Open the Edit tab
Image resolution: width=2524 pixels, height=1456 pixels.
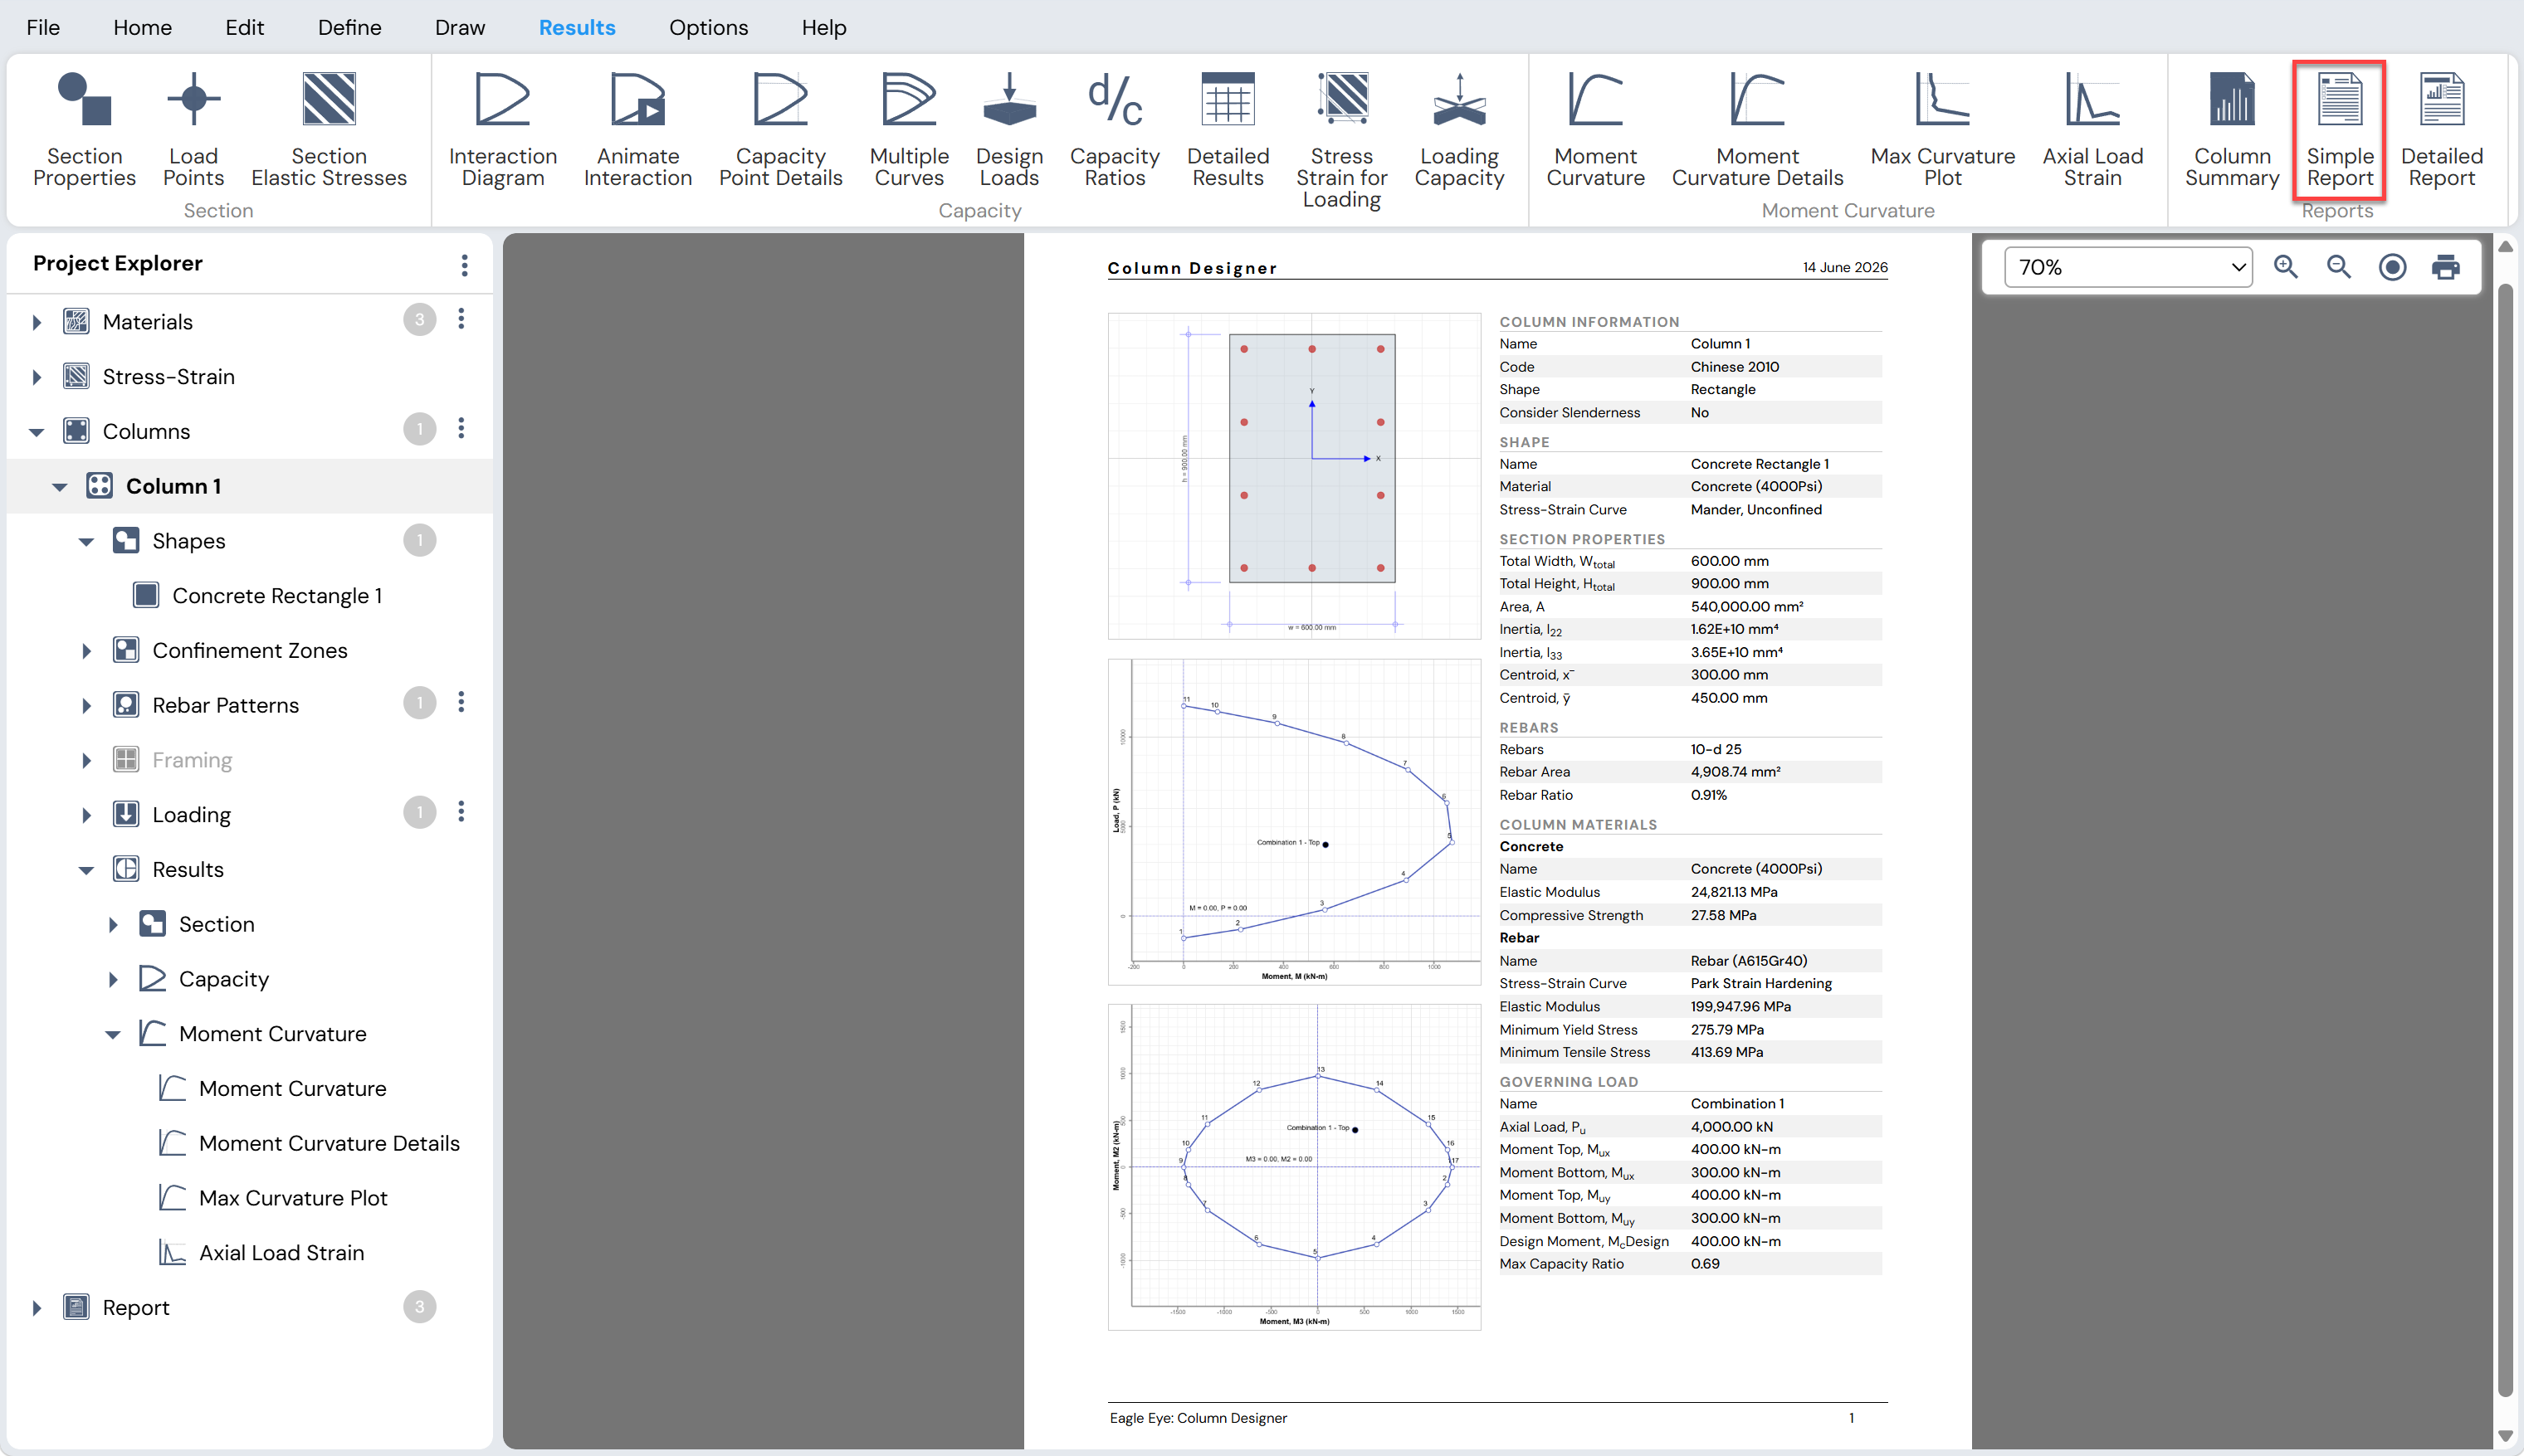[x=244, y=27]
